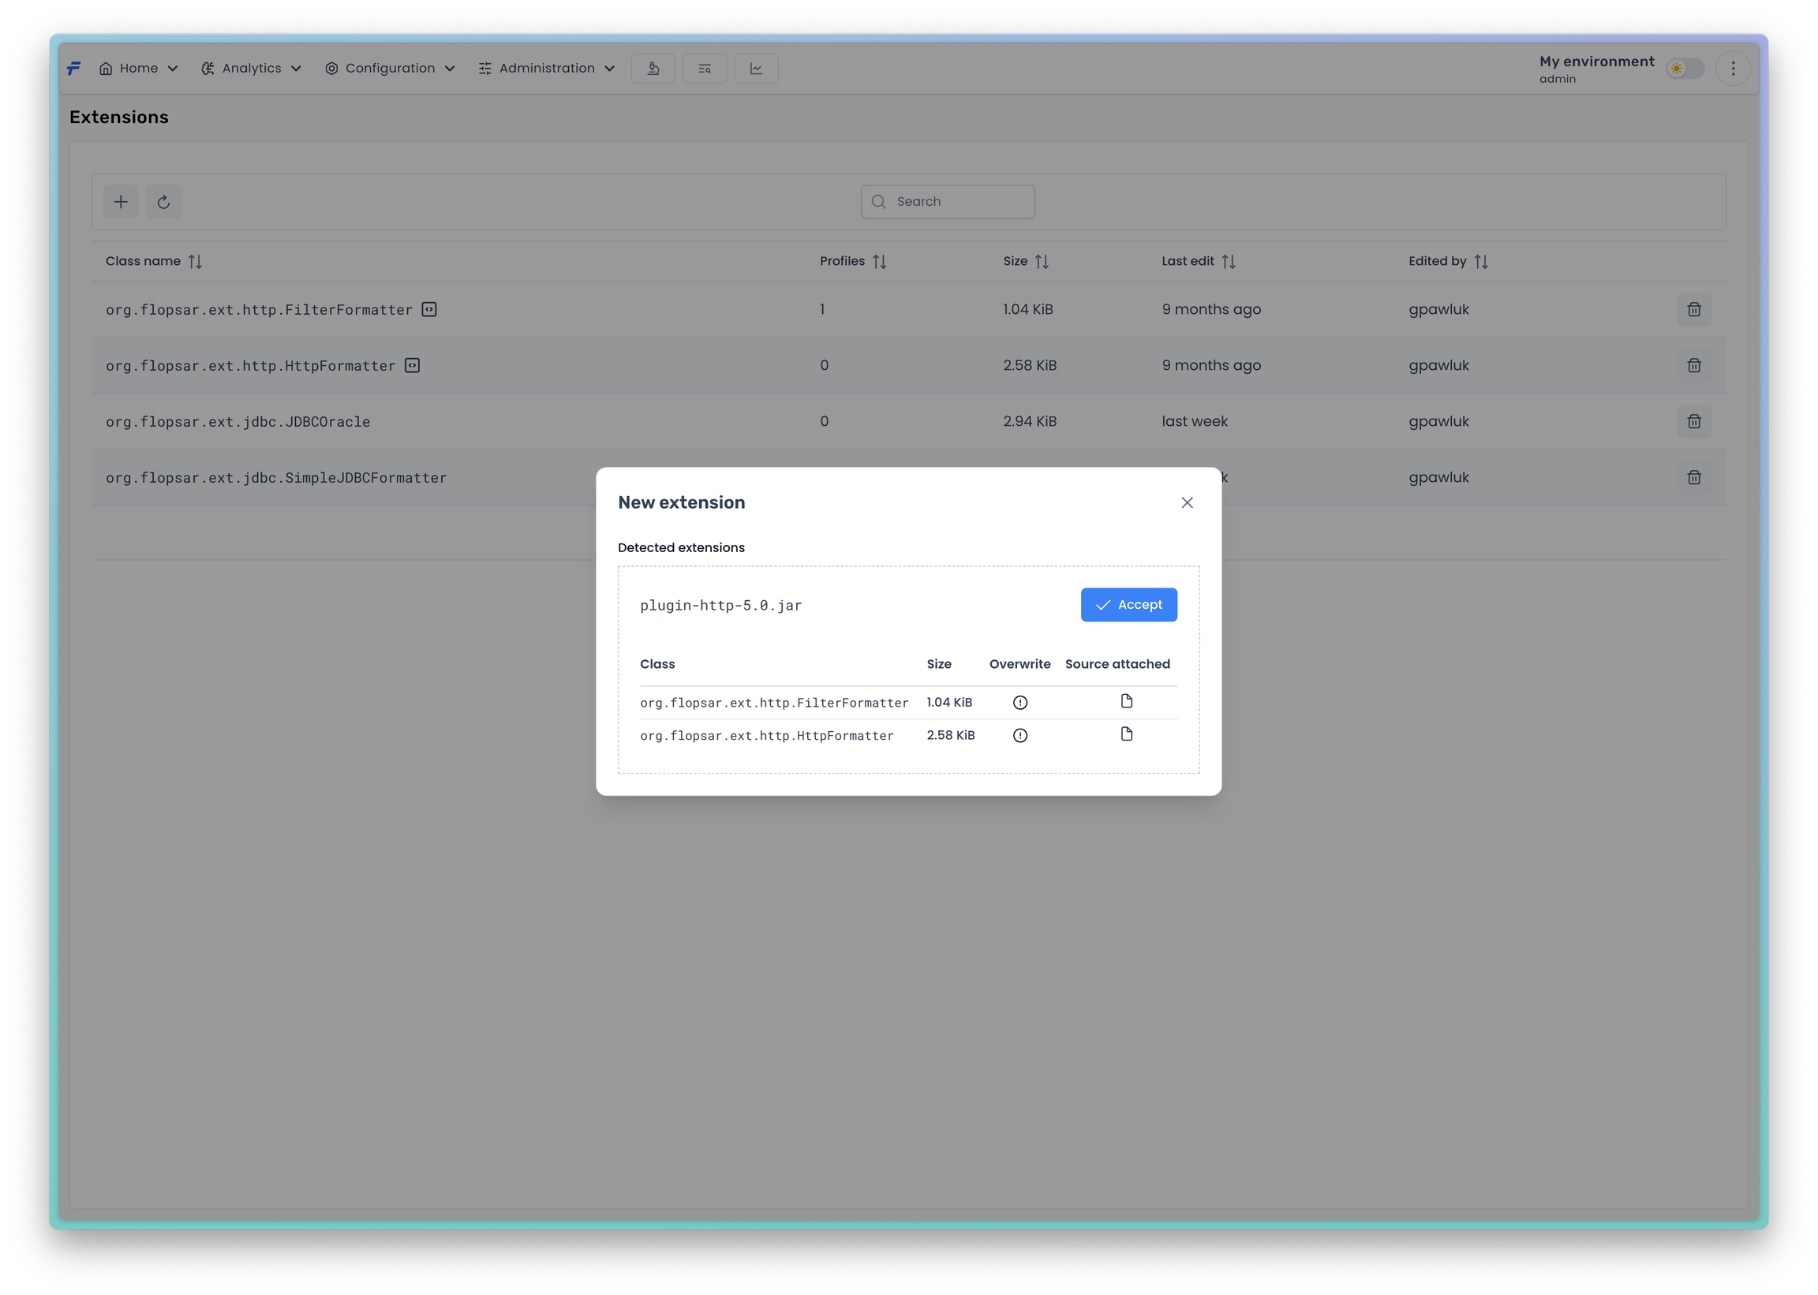Click overwrite warning icon for HttpFormatter class
Screen dimensions: 1818x1295
[x=1019, y=735]
